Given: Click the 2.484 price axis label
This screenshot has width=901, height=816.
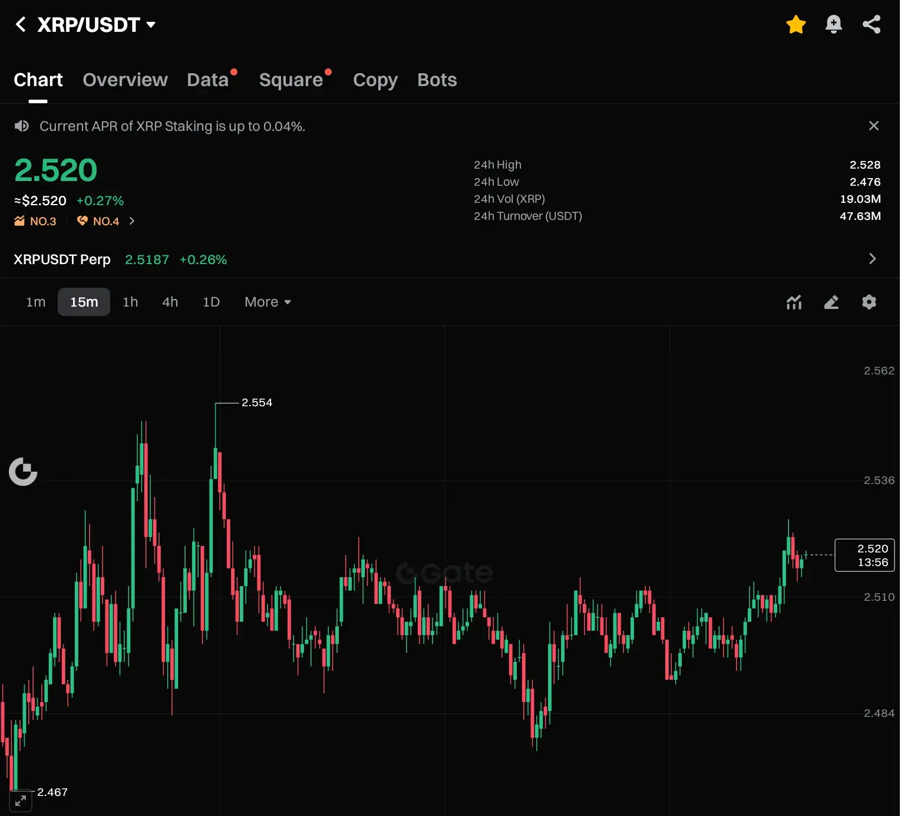Looking at the screenshot, I should (879, 713).
